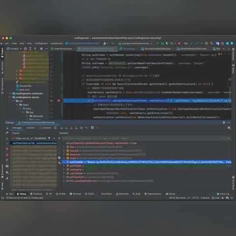Stop debug red square in Debug sidebar
Viewport: 236px width, 236px height.
(7, 148)
